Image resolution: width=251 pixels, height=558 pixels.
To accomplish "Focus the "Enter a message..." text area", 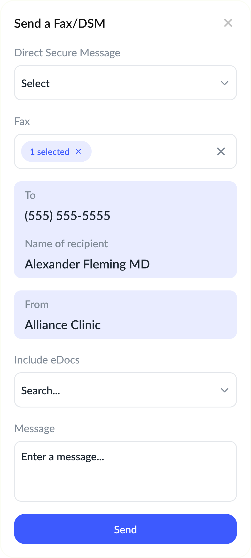I will point(125,471).
